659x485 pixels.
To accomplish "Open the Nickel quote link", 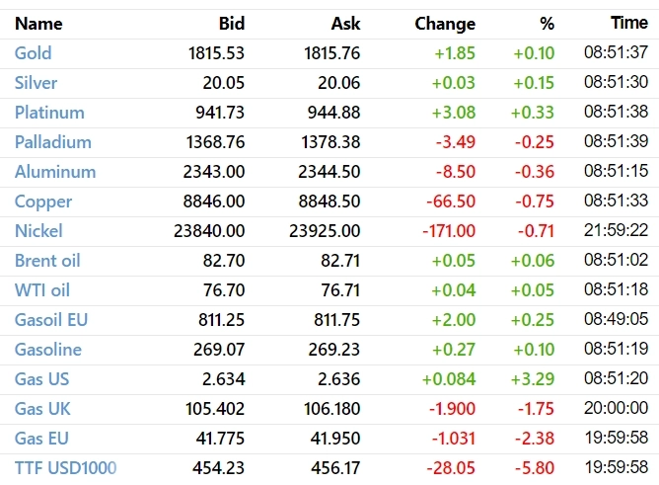I will point(38,231).
